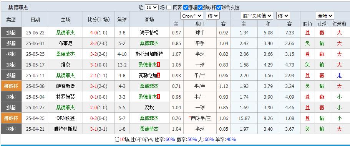Image resolution: width=350 pixels, height=146 pixels.
Task: Open the 全场 dropdown
Action: [325, 16]
